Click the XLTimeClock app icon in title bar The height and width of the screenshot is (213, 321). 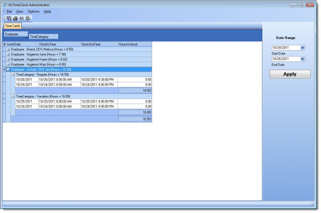pos(5,5)
